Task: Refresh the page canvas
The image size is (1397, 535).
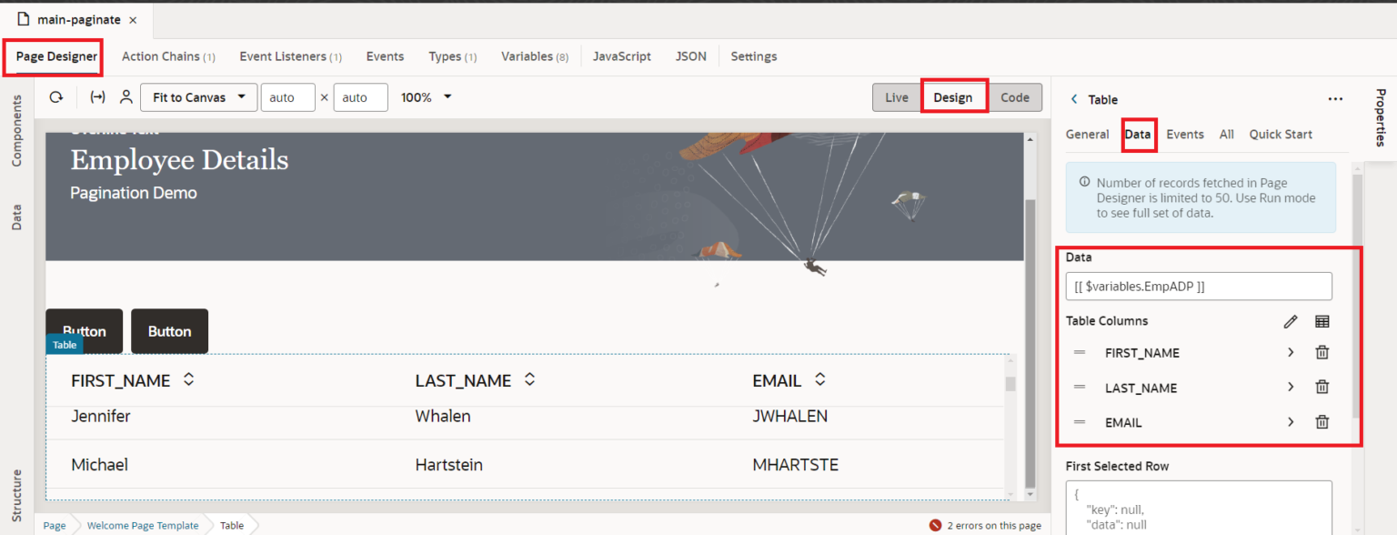Action: [56, 97]
